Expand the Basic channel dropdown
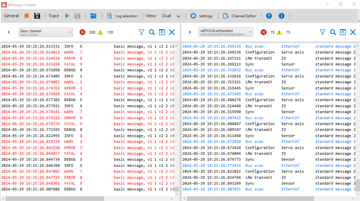The height and width of the screenshot is (201, 360). 46,32
